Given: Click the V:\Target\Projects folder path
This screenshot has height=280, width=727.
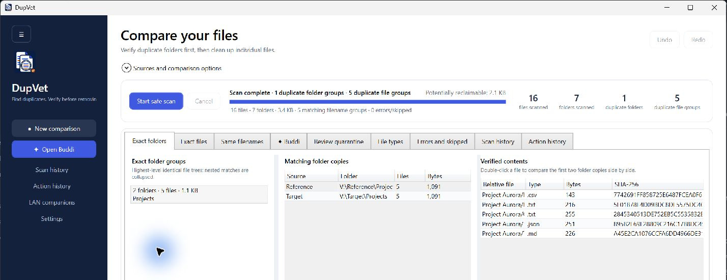Looking at the screenshot, I should click(x=363, y=196).
